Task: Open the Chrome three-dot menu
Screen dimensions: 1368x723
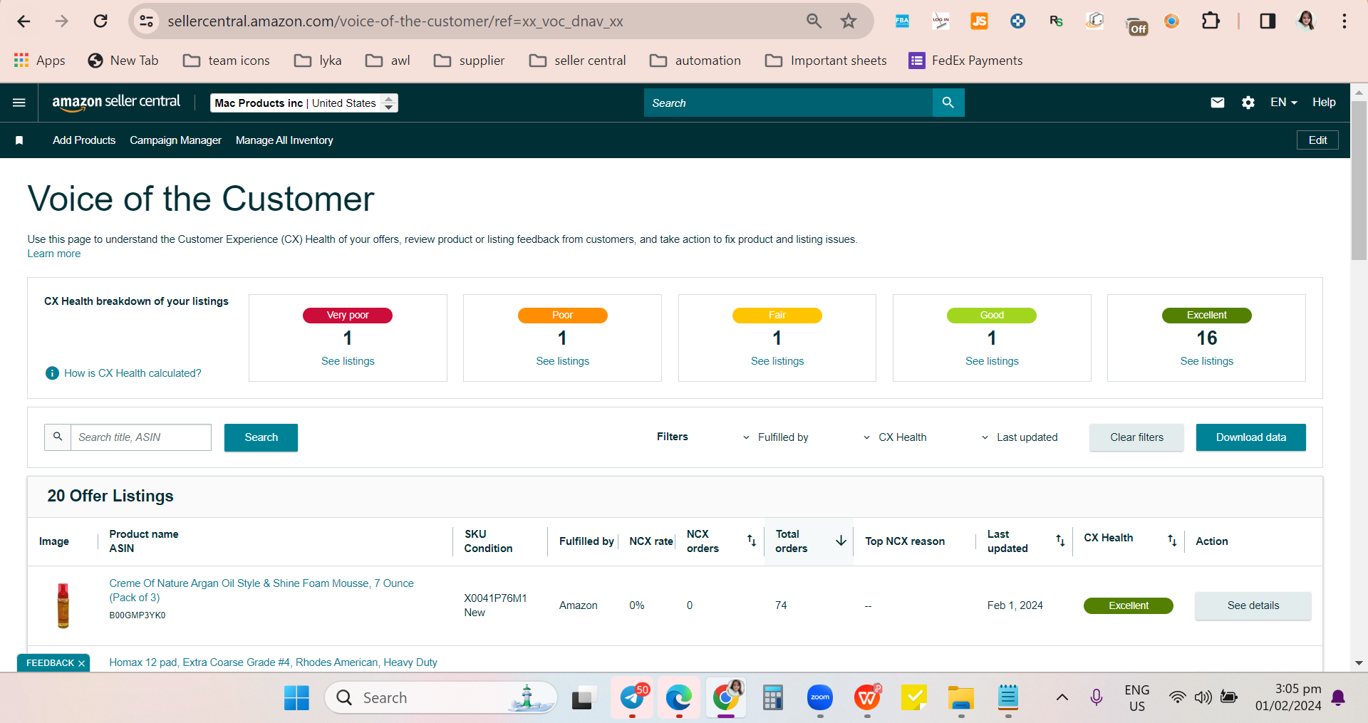Action: point(1344,21)
